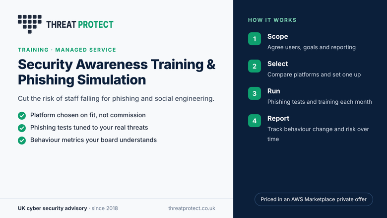Click Priced in an AWS Marketplace private offer

click(x=314, y=199)
